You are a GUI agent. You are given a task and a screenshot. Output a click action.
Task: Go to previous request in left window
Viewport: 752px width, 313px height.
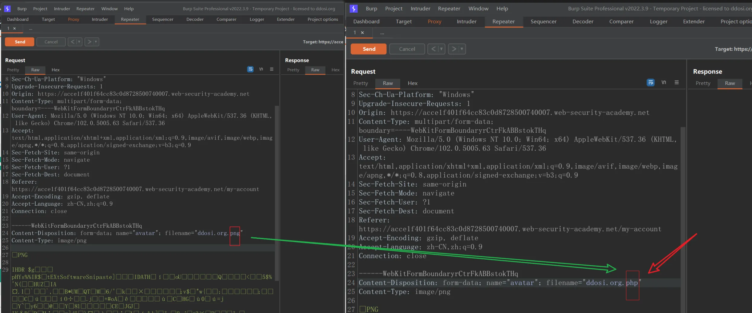[72, 42]
